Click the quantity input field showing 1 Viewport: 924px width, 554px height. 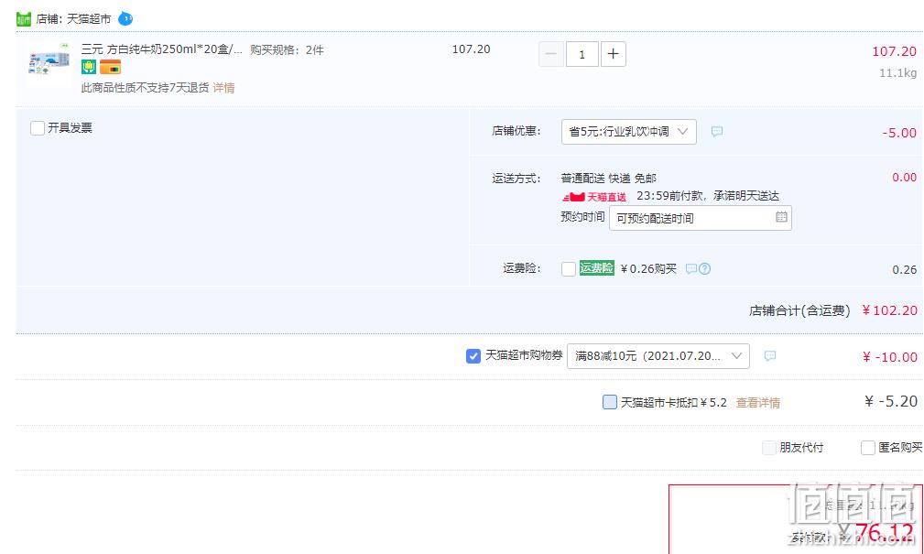click(582, 54)
